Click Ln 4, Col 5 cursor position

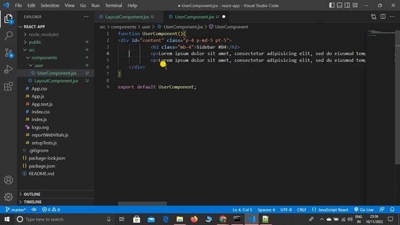242,210
